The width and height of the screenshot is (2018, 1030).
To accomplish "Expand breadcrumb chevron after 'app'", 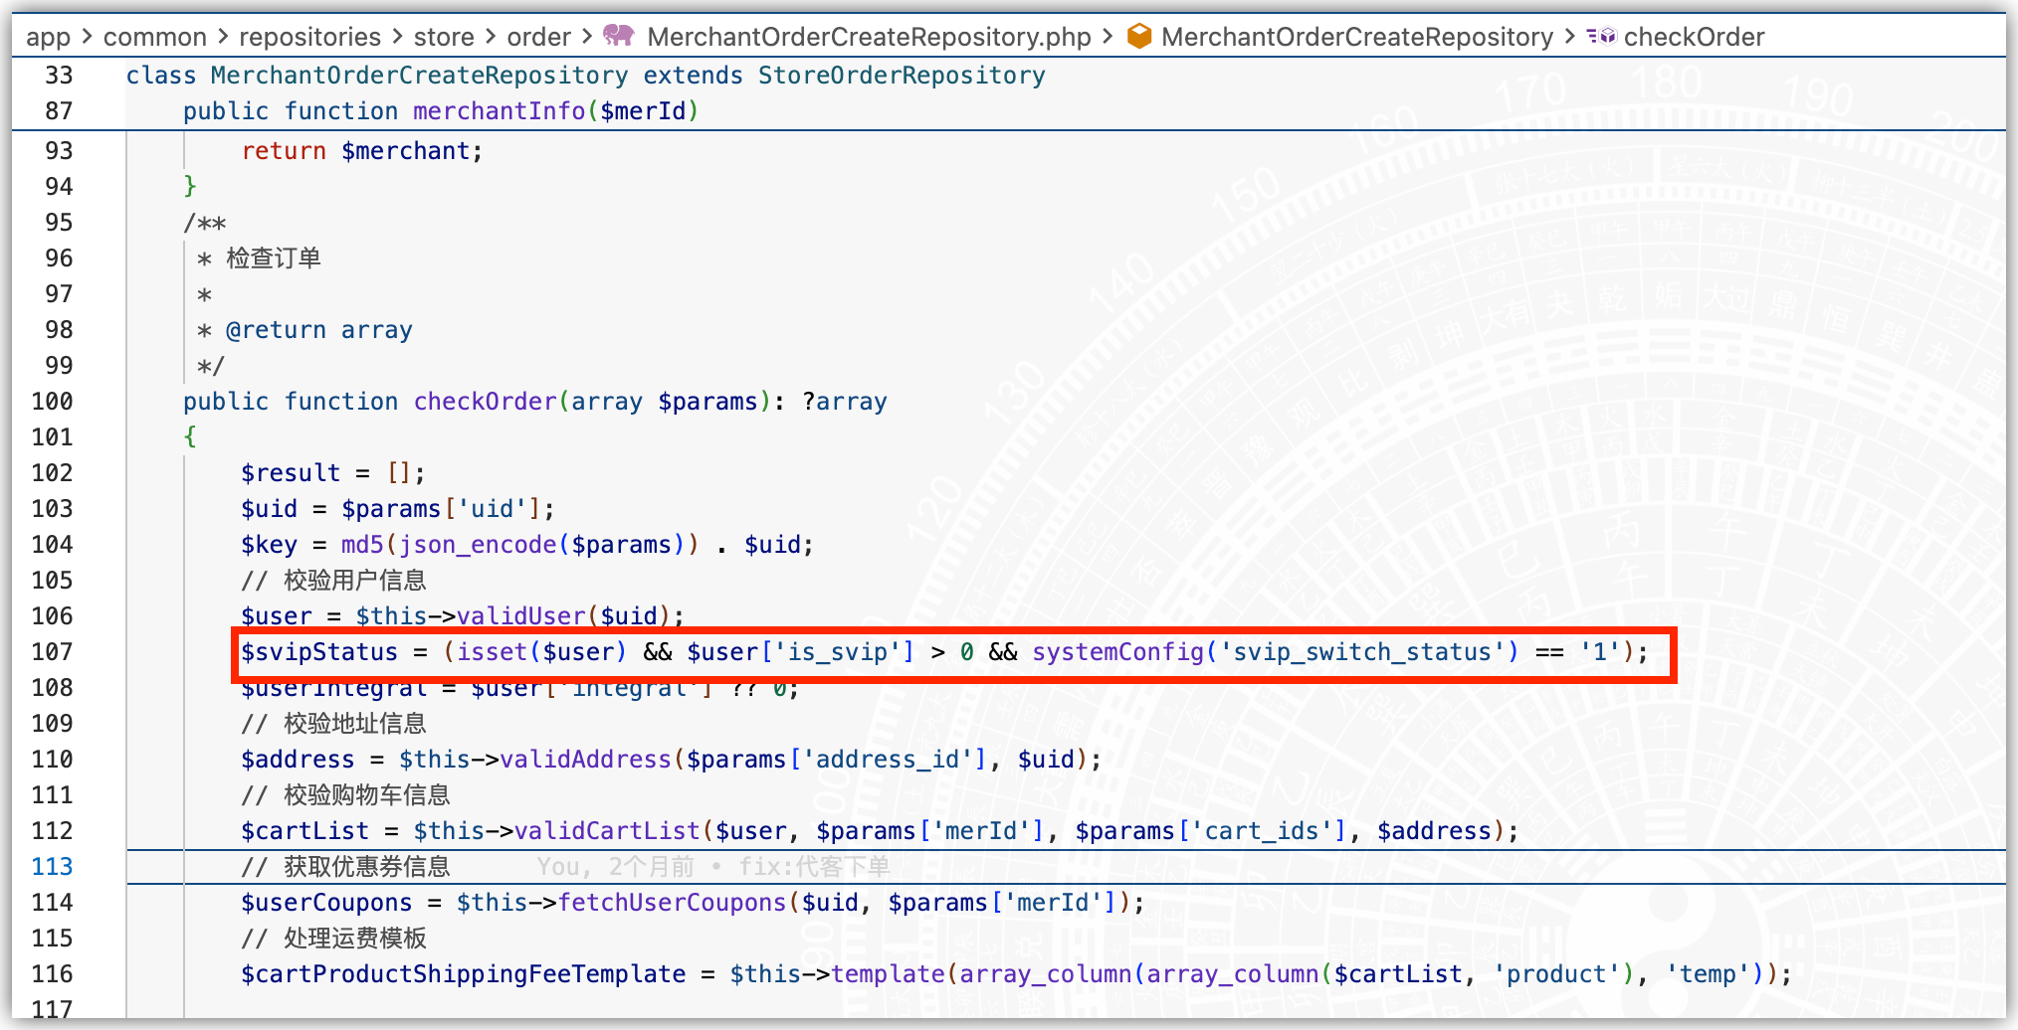I will [87, 37].
